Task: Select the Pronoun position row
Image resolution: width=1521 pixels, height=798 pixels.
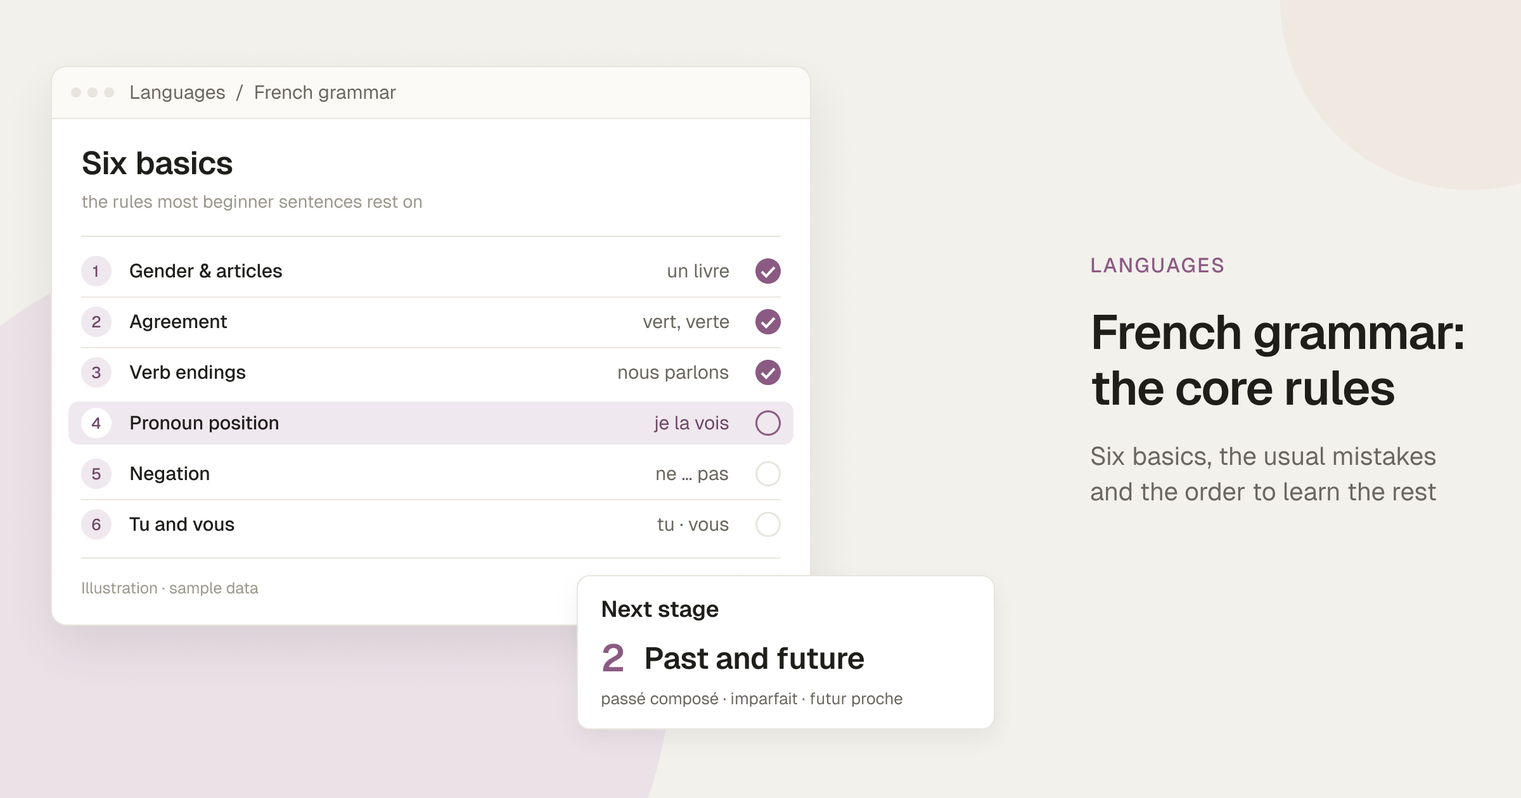Action: tap(431, 423)
